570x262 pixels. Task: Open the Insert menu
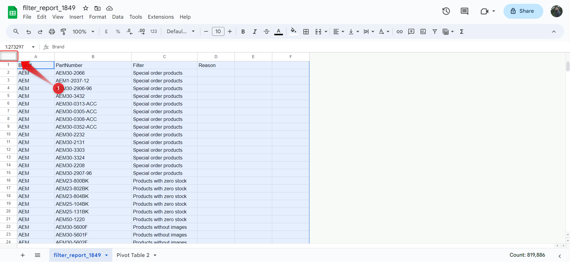(x=76, y=17)
